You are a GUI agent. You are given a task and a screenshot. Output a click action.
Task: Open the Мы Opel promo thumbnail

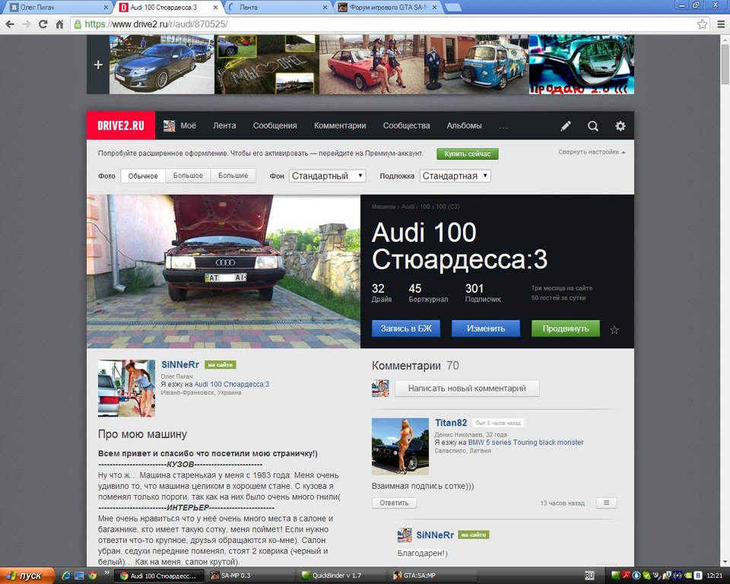pos(267,65)
